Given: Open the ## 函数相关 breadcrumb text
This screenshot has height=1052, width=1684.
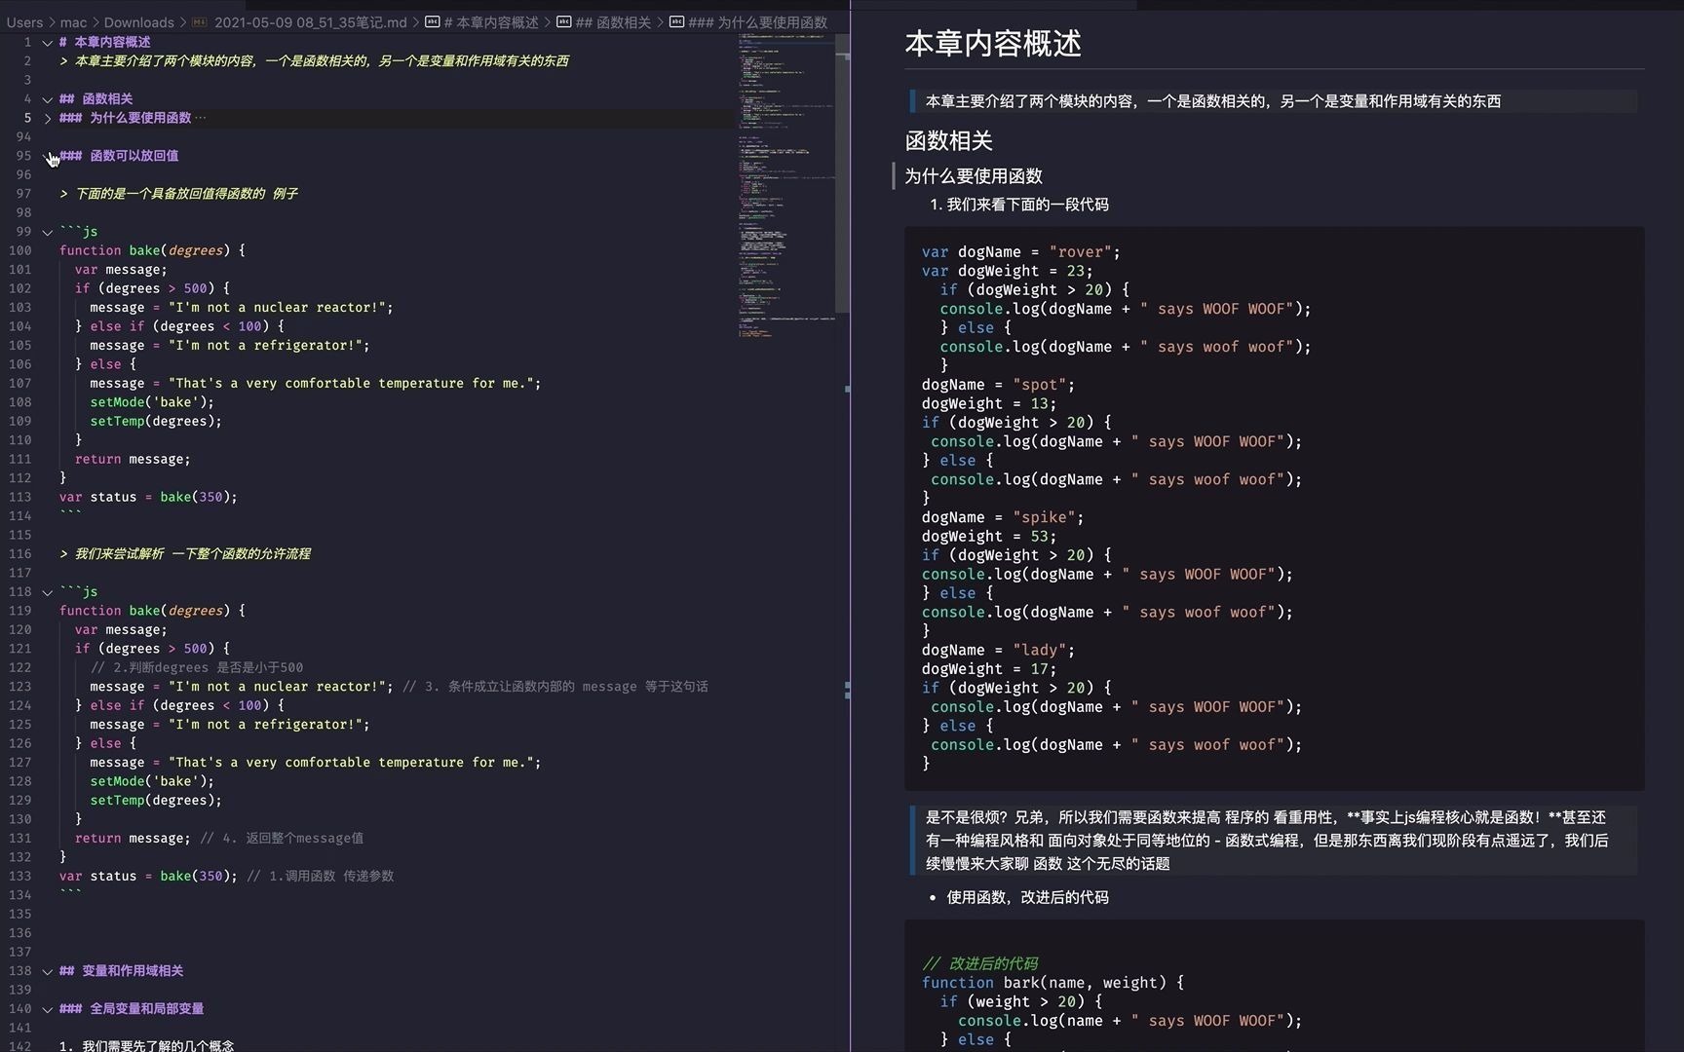Looking at the screenshot, I should 613,22.
